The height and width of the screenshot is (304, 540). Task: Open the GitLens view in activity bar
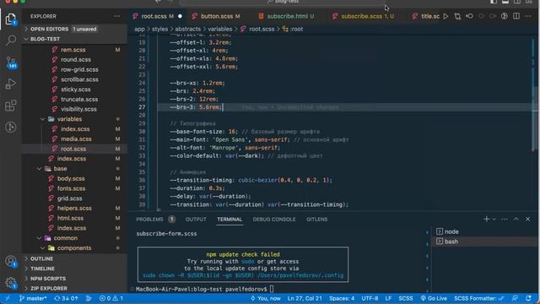(x=11, y=127)
